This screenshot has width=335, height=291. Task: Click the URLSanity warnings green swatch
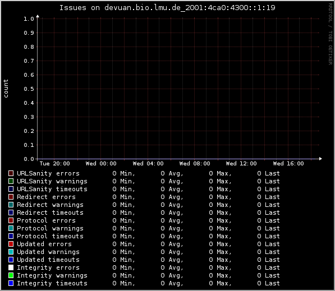(x=11, y=181)
